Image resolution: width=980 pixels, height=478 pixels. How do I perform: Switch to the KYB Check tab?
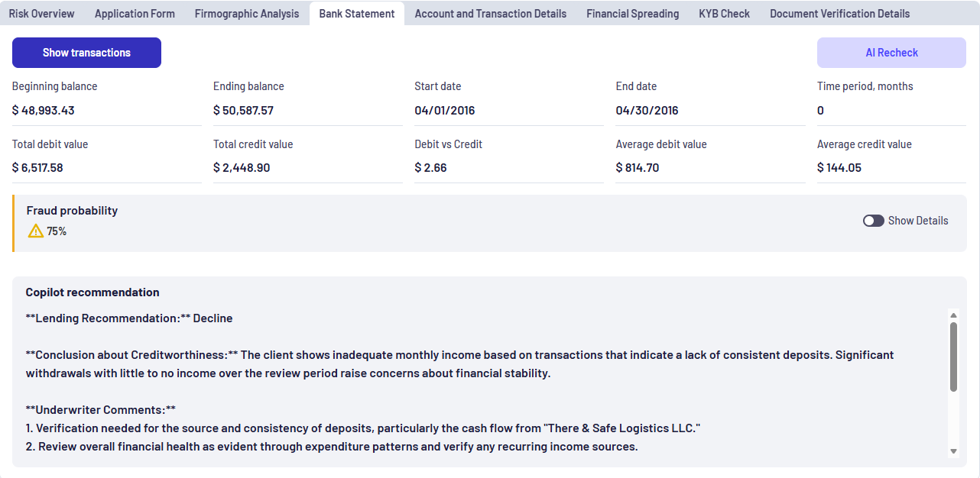pos(725,14)
